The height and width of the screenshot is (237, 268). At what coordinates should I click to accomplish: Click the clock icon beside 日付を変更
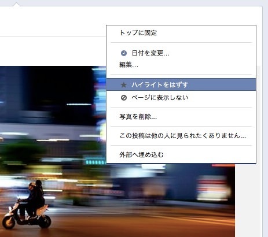[x=124, y=53]
